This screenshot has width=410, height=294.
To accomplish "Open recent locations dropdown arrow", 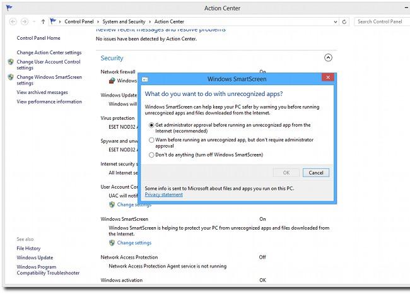I will [x=34, y=21].
